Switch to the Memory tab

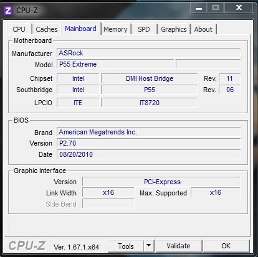point(115,29)
